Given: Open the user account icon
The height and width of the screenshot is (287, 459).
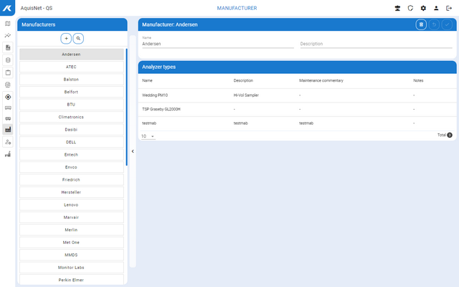Looking at the screenshot, I should point(436,8).
